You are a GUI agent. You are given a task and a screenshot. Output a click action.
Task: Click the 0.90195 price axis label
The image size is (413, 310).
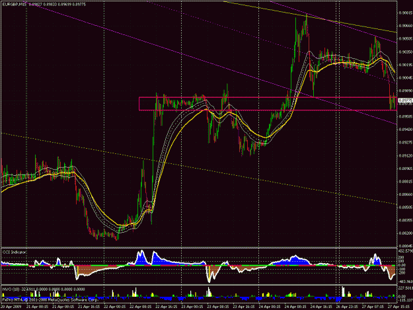406,65
